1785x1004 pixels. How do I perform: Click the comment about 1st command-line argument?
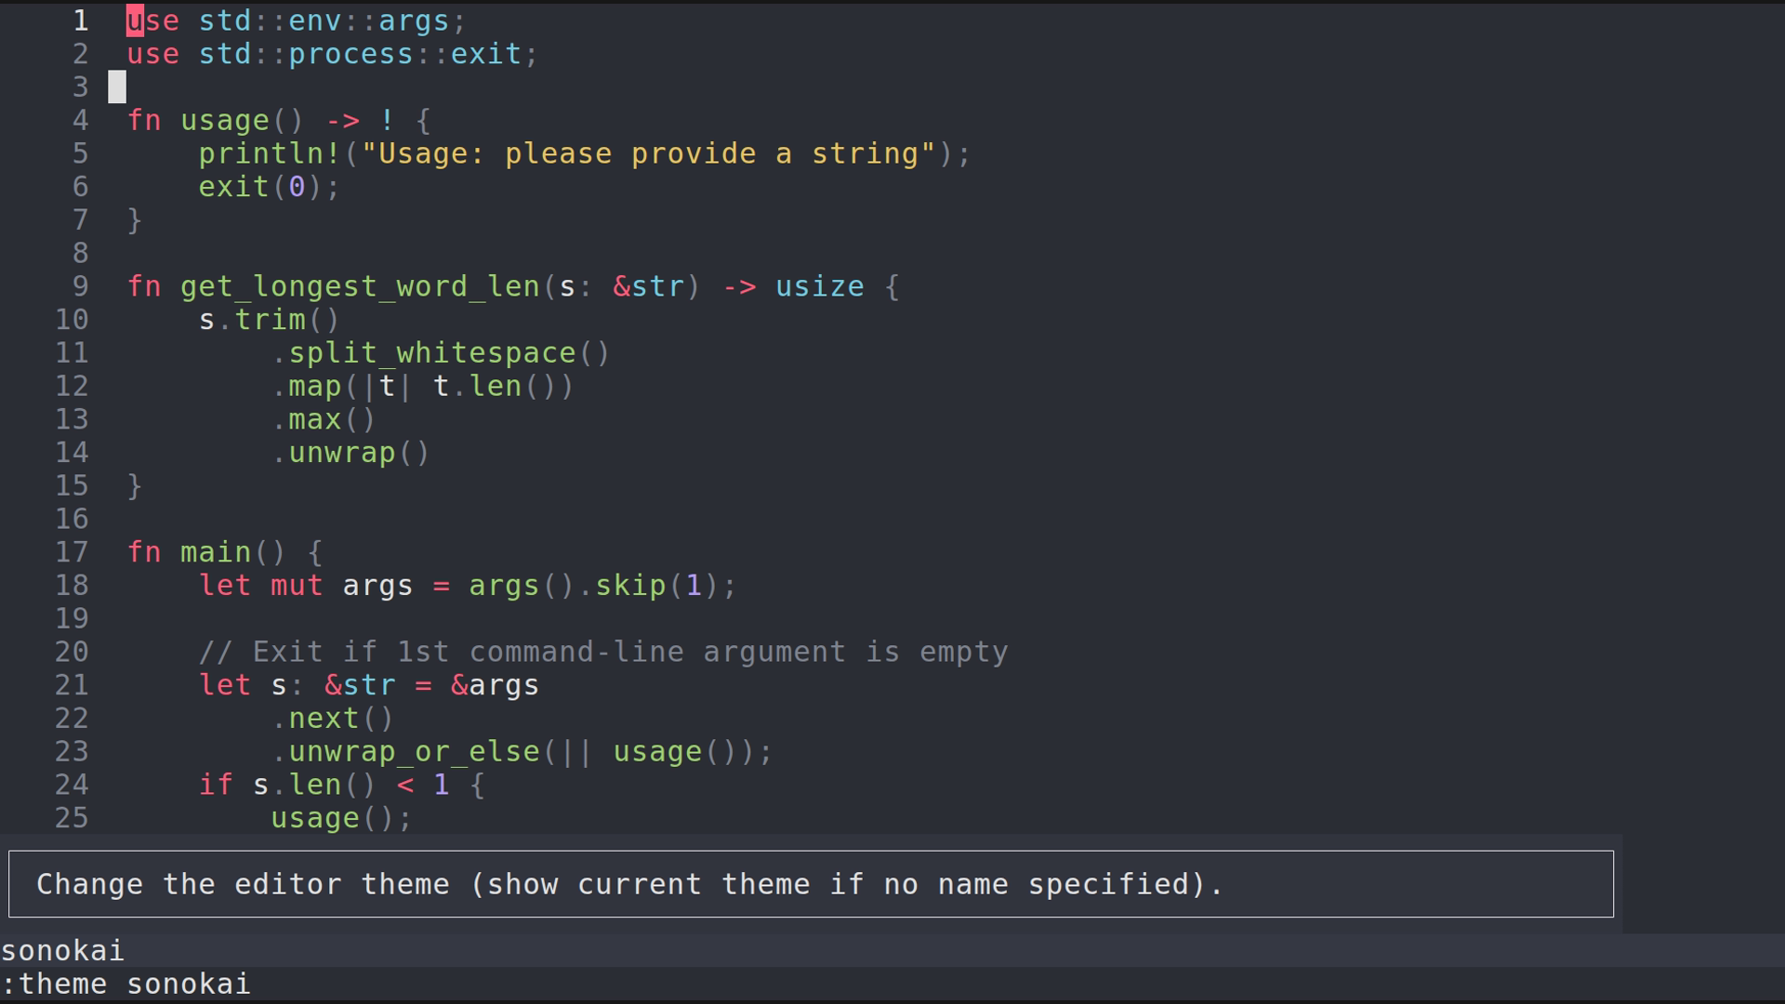point(603,652)
